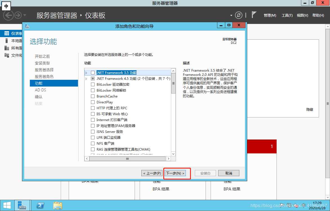Screen dimensions: 330x211
Task: Open the 工具(T) menu
Action: pyautogui.click(x=287, y=15)
